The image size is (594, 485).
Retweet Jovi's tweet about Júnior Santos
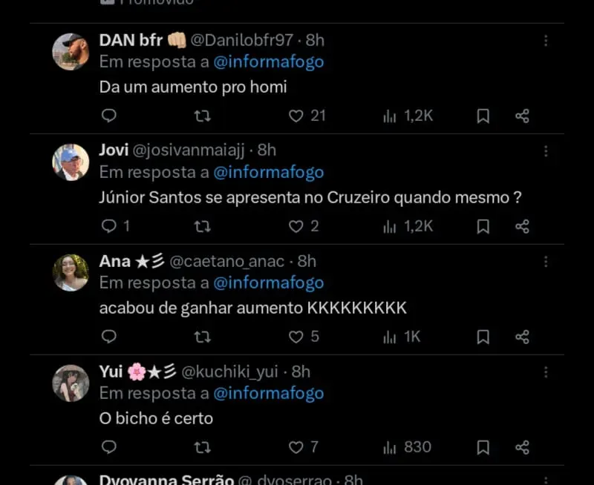[x=202, y=226]
